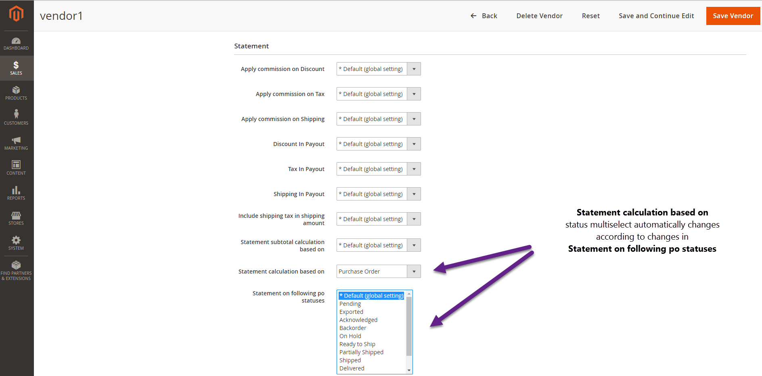Viewport: 762px width, 376px height.
Task: Click the Magento logo icon
Action: coord(16,13)
